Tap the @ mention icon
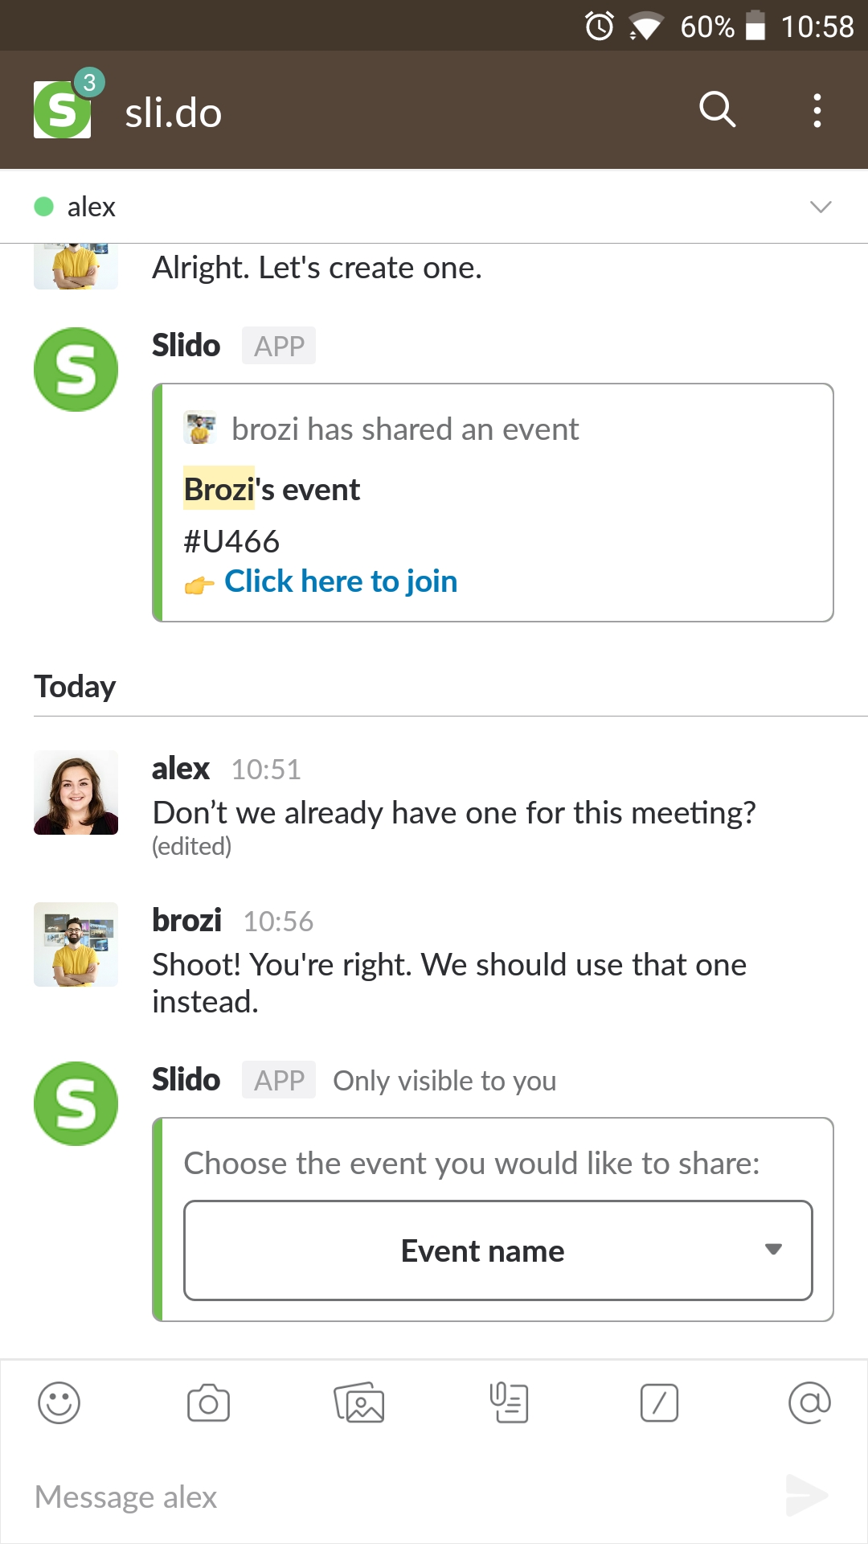The height and width of the screenshot is (1544, 868). click(x=809, y=1403)
